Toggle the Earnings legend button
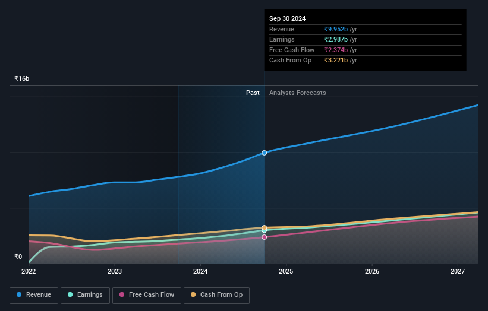This screenshot has width=488, height=311. click(85, 295)
